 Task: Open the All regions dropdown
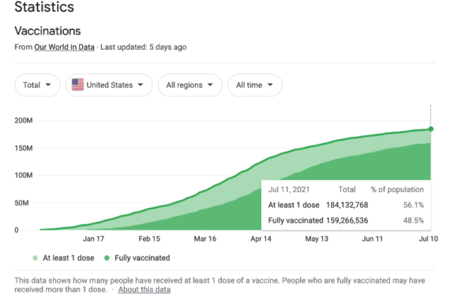190,85
